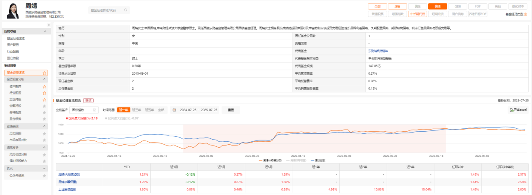Click the 2024-07-25 - 2025-07-25 date range field
The height and width of the screenshot is (195, 532).
point(194,110)
